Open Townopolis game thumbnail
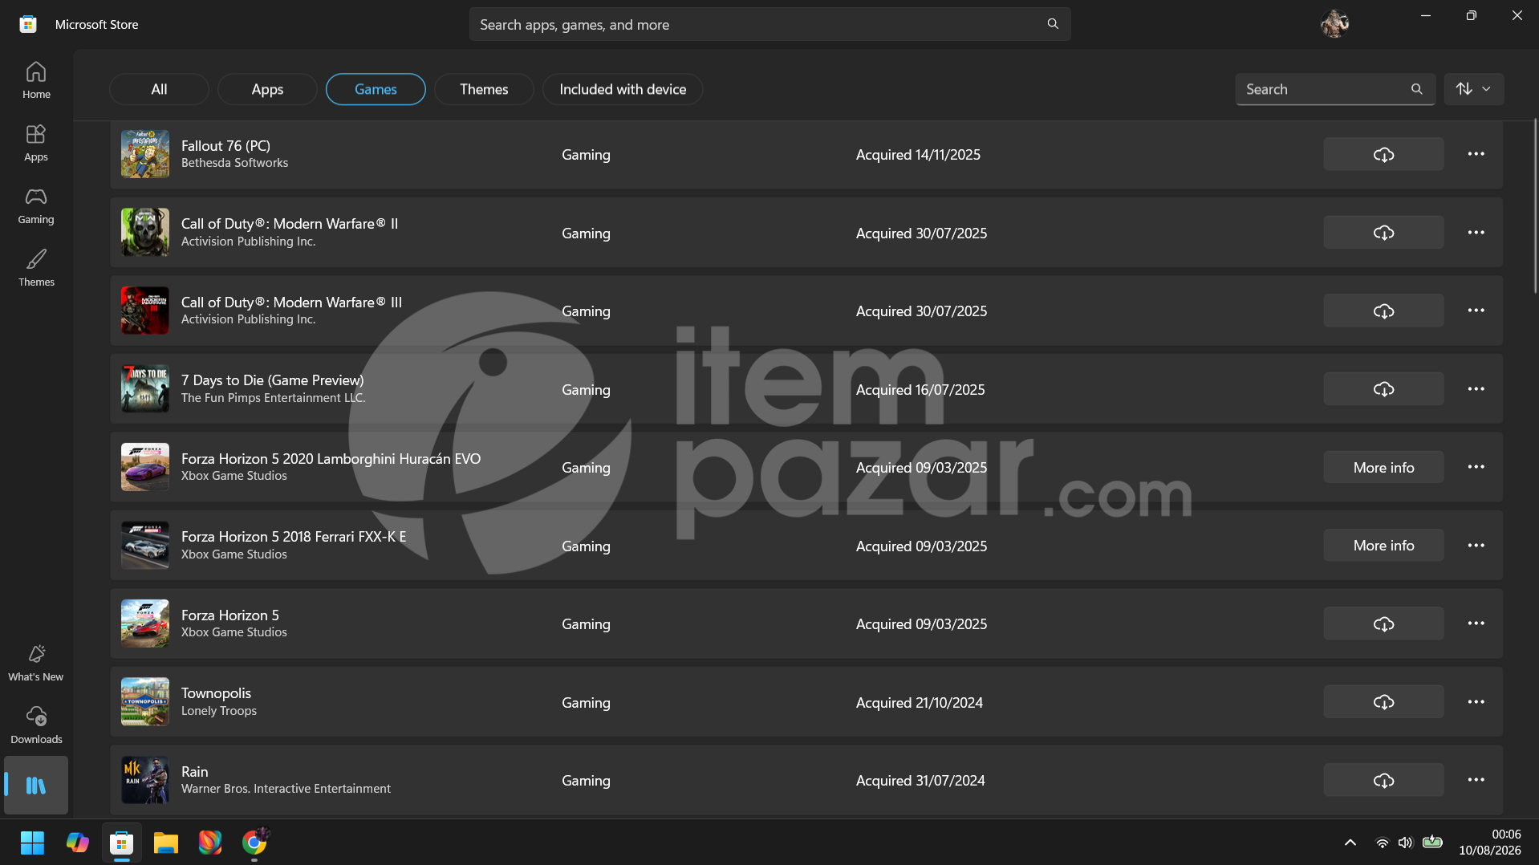 (145, 702)
